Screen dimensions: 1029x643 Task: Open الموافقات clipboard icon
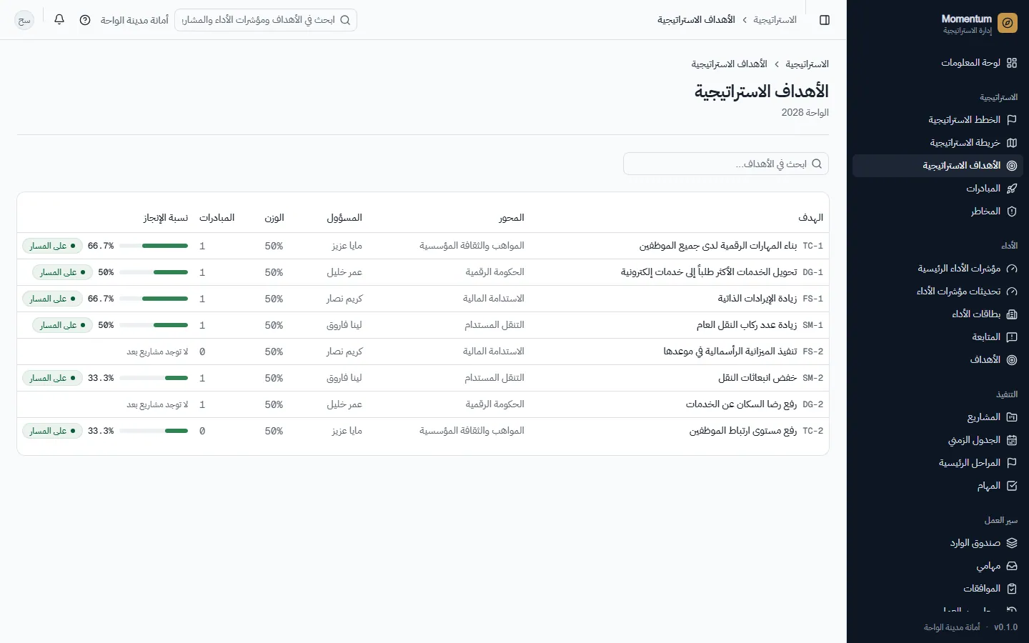1012,589
